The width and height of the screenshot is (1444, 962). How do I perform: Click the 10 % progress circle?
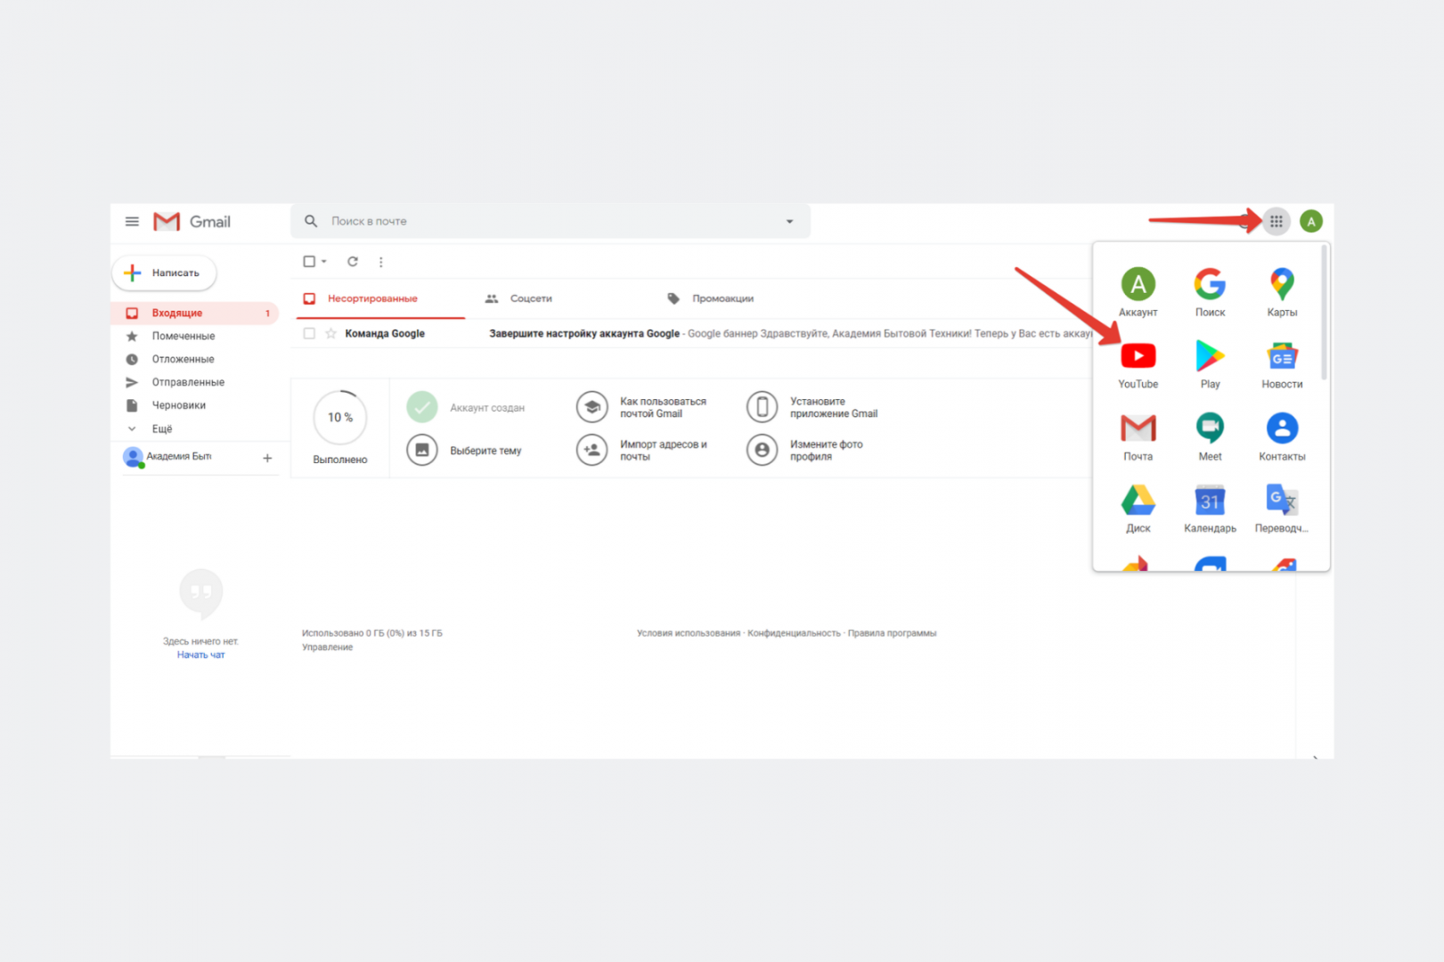point(340,417)
